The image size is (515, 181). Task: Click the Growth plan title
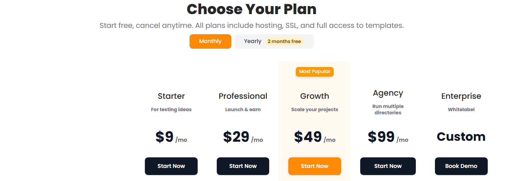pyautogui.click(x=315, y=96)
